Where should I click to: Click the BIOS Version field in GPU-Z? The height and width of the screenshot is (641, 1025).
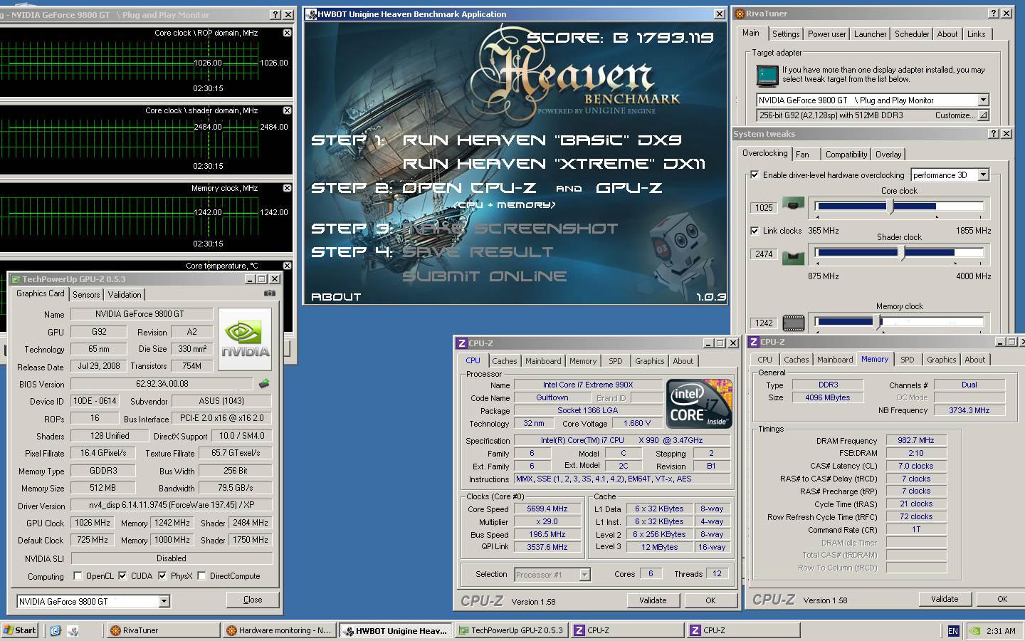[x=162, y=384]
